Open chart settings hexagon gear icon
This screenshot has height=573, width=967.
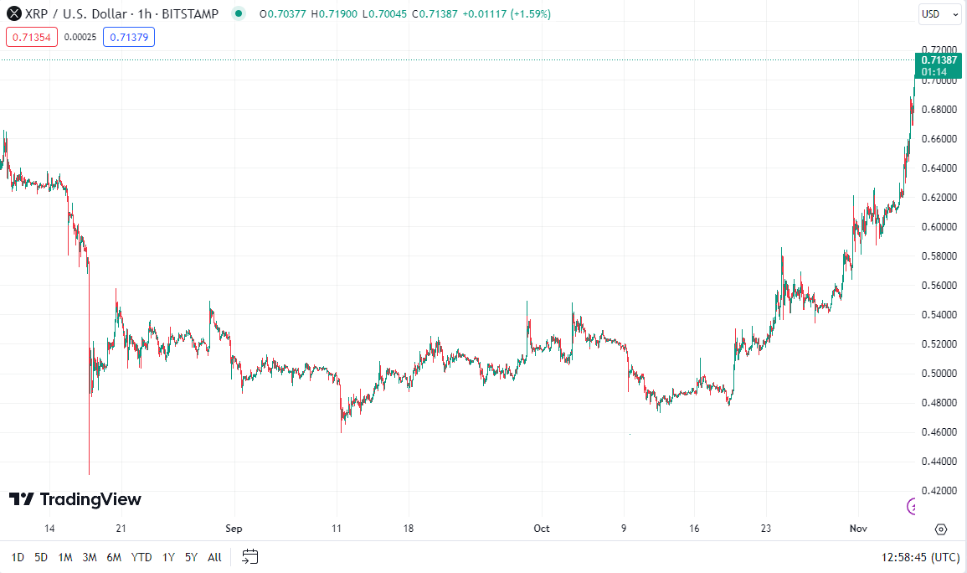pyautogui.click(x=941, y=529)
